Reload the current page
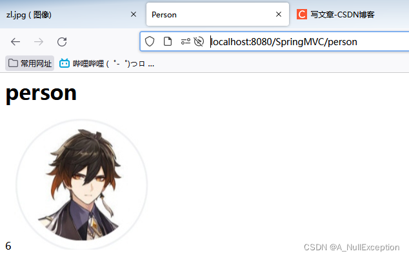 pyautogui.click(x=62, y=42)
